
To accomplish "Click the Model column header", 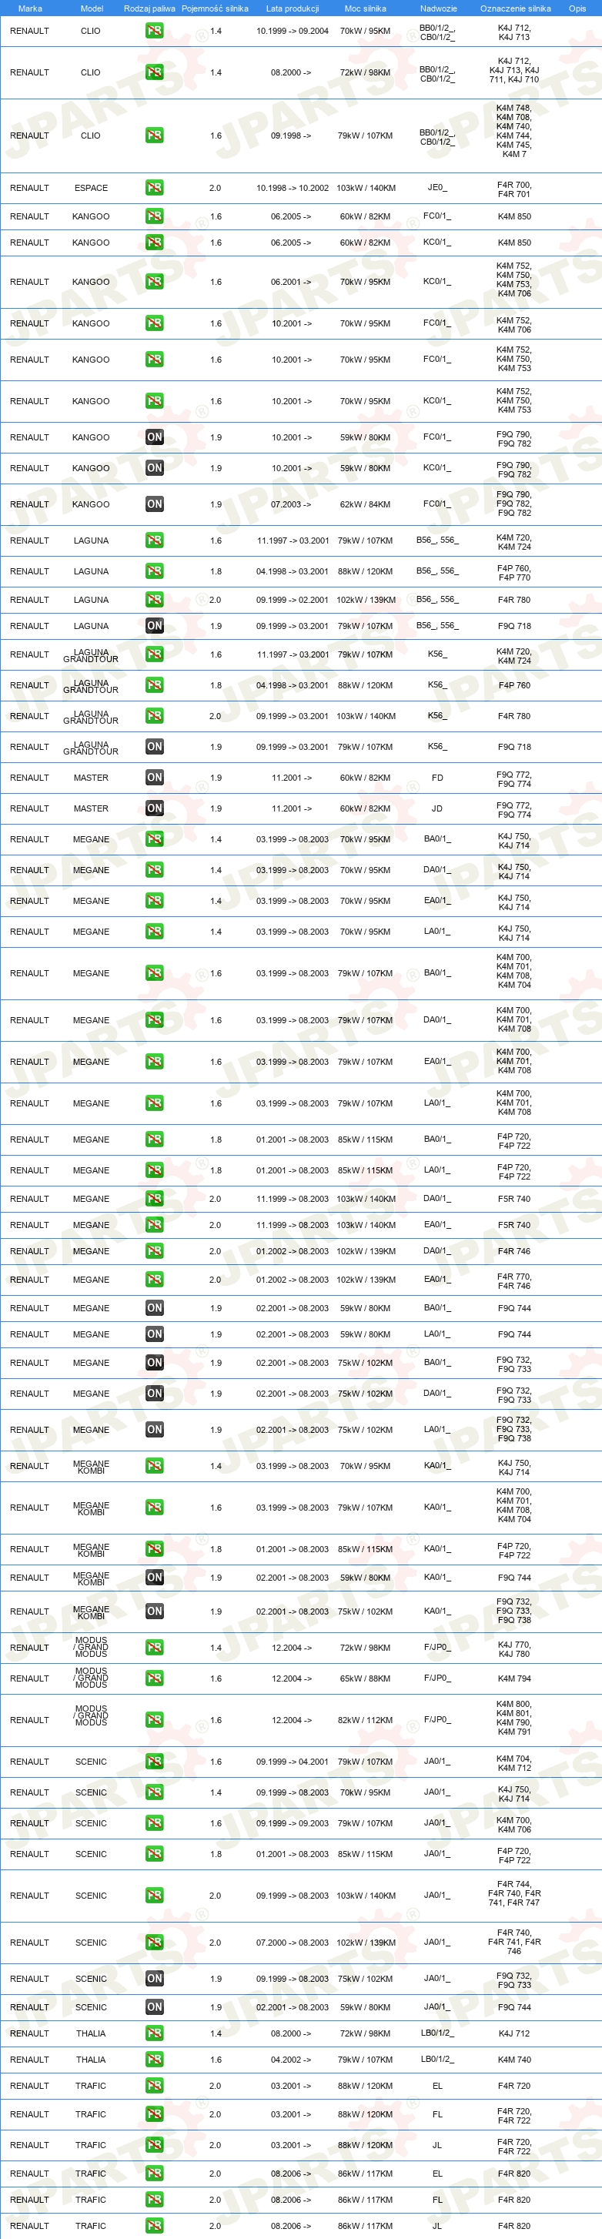I will [x=92, y=8].
